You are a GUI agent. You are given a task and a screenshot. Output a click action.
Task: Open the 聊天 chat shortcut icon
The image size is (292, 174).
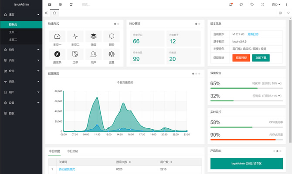tap(112, 37)
